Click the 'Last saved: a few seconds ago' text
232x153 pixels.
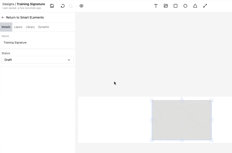click(x=22, y=8)
